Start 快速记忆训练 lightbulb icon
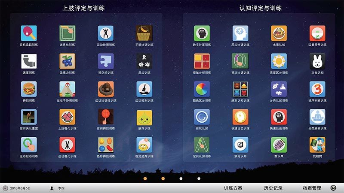Screen dimensions: 344x193 [x=240, y=117]
